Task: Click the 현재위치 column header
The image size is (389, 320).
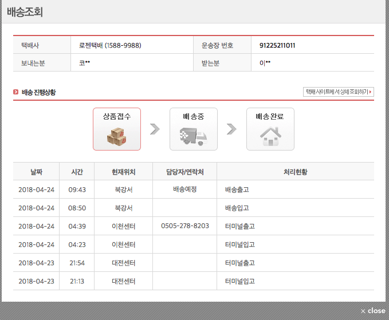Action: [124, 172]
